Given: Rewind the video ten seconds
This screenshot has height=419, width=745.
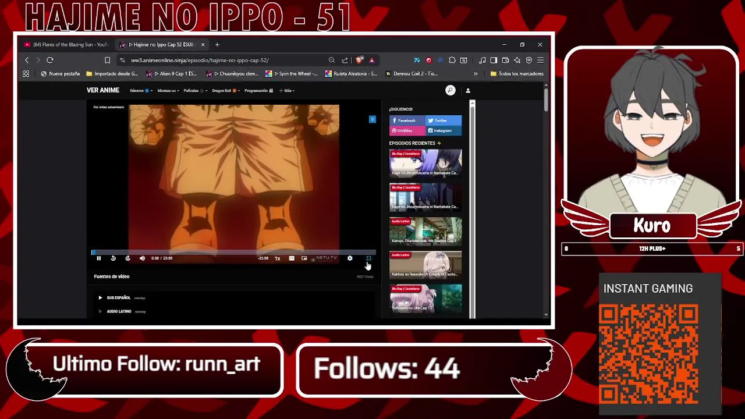Looking at the screenshot, I should [113, 258].
